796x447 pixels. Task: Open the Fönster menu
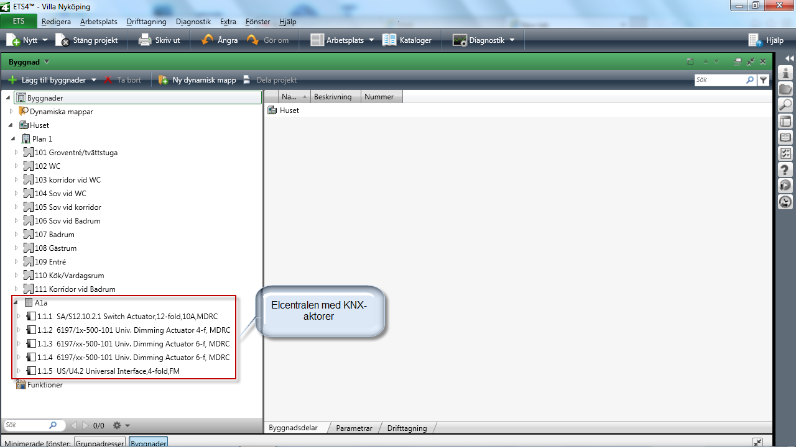point(258,22)
